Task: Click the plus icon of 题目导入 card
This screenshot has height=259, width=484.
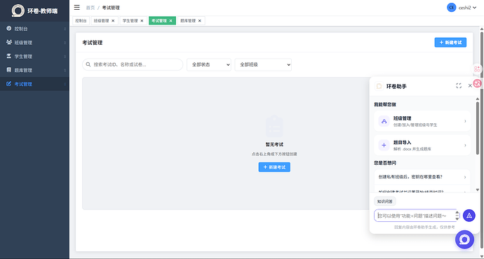Action: click(384, 145)
